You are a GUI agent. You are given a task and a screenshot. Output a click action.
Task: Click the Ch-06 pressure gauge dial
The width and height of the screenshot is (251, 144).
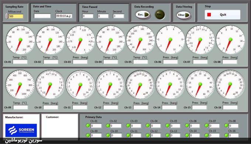coord(170,40)
